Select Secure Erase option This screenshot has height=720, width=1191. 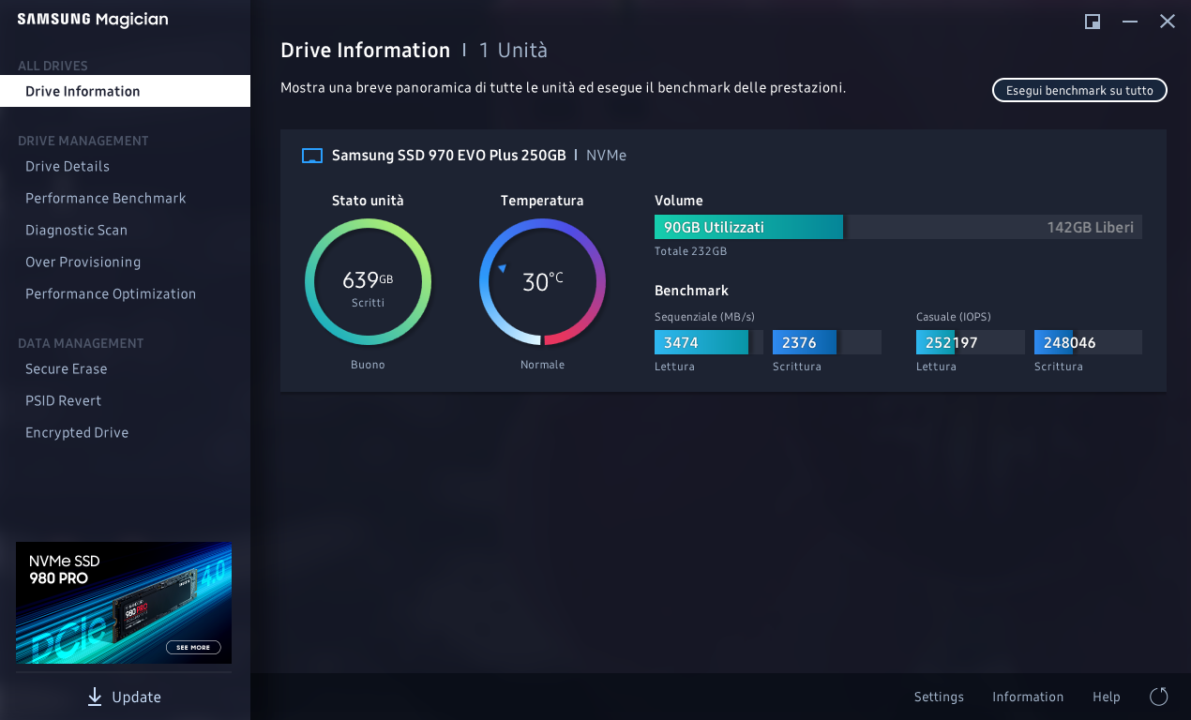click(x=67, y=368)
